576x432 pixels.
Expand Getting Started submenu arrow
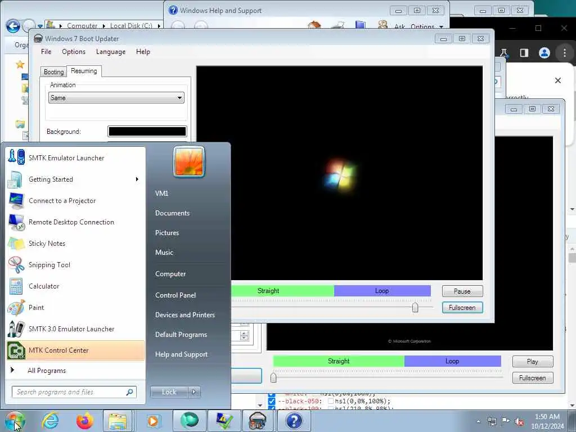(137, 179)
